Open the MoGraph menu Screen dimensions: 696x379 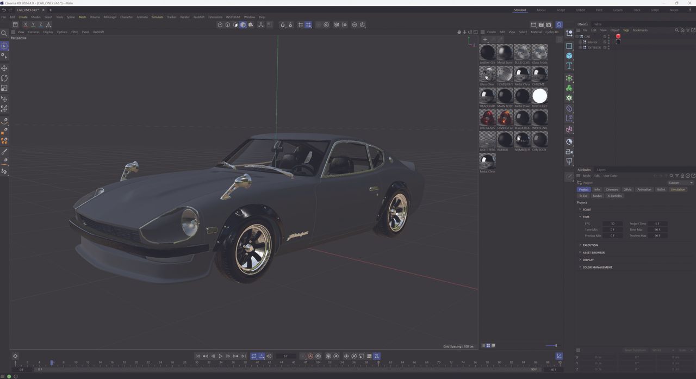click(x=110, y=17)
